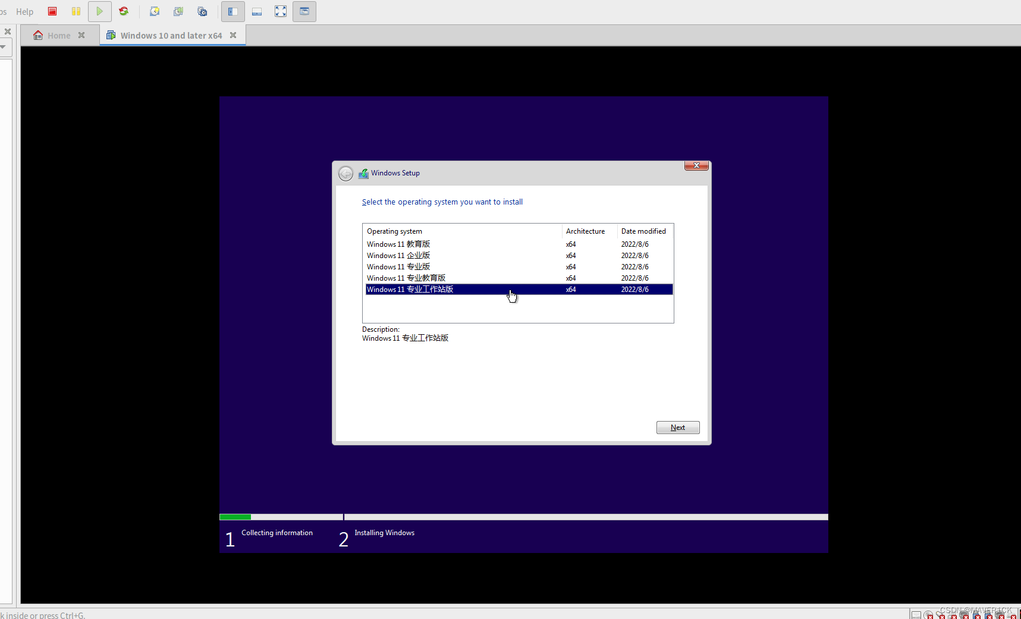Select Windows 11 专业工作站版 row
This screenshot has height=619, width=1021.
coord(519,290)
